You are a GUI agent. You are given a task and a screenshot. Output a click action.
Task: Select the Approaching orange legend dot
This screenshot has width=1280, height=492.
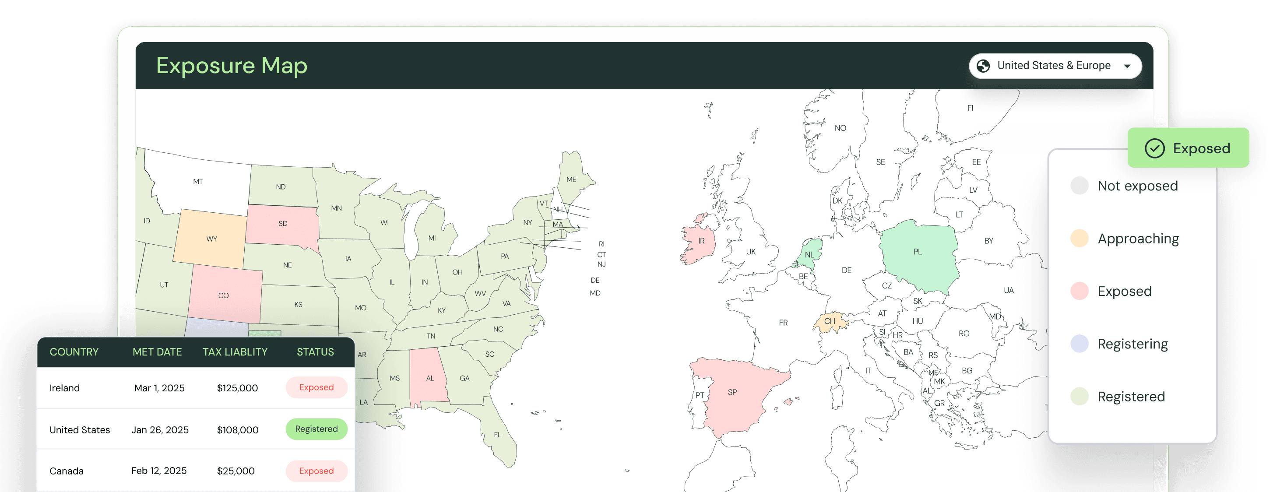click(x=1079, y=239)
